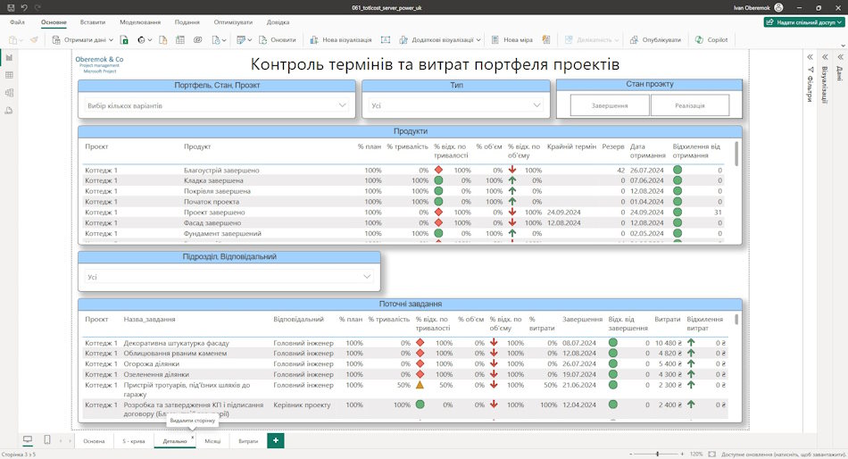Image resolution: width=848 pixels, height=459 pixels.
Task: Switch to the Оптимізувати ribbon tab
Action: (233, 22)
